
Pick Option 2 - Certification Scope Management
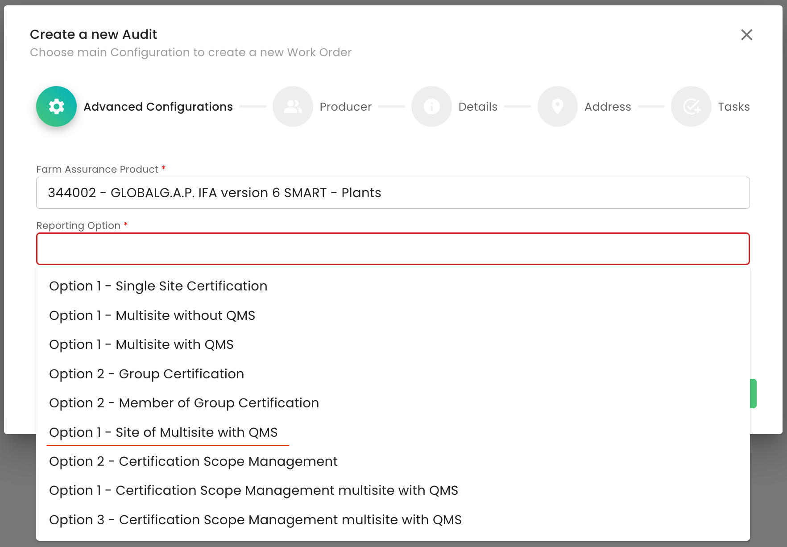coord(393,461)
